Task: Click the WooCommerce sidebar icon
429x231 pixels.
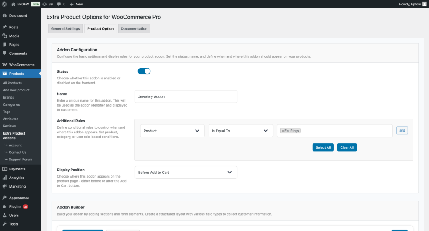Action: (5, 65)
